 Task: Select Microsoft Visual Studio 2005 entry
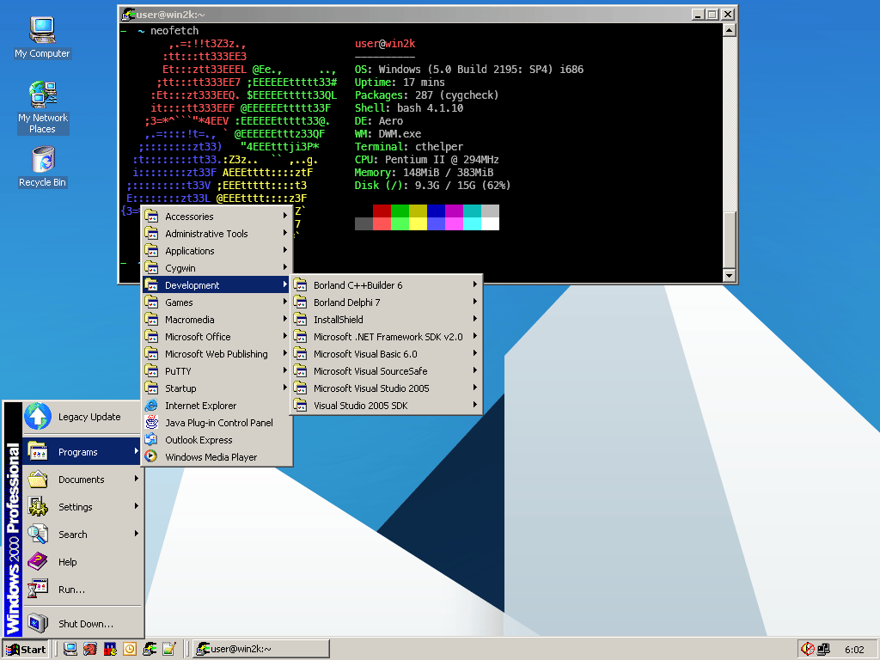point(386,388)
